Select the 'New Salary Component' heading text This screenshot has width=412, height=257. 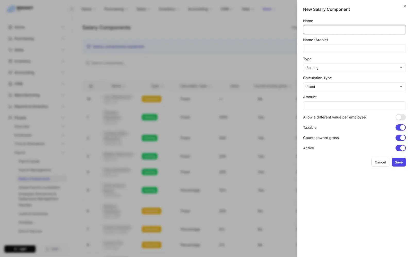point(327,9)
